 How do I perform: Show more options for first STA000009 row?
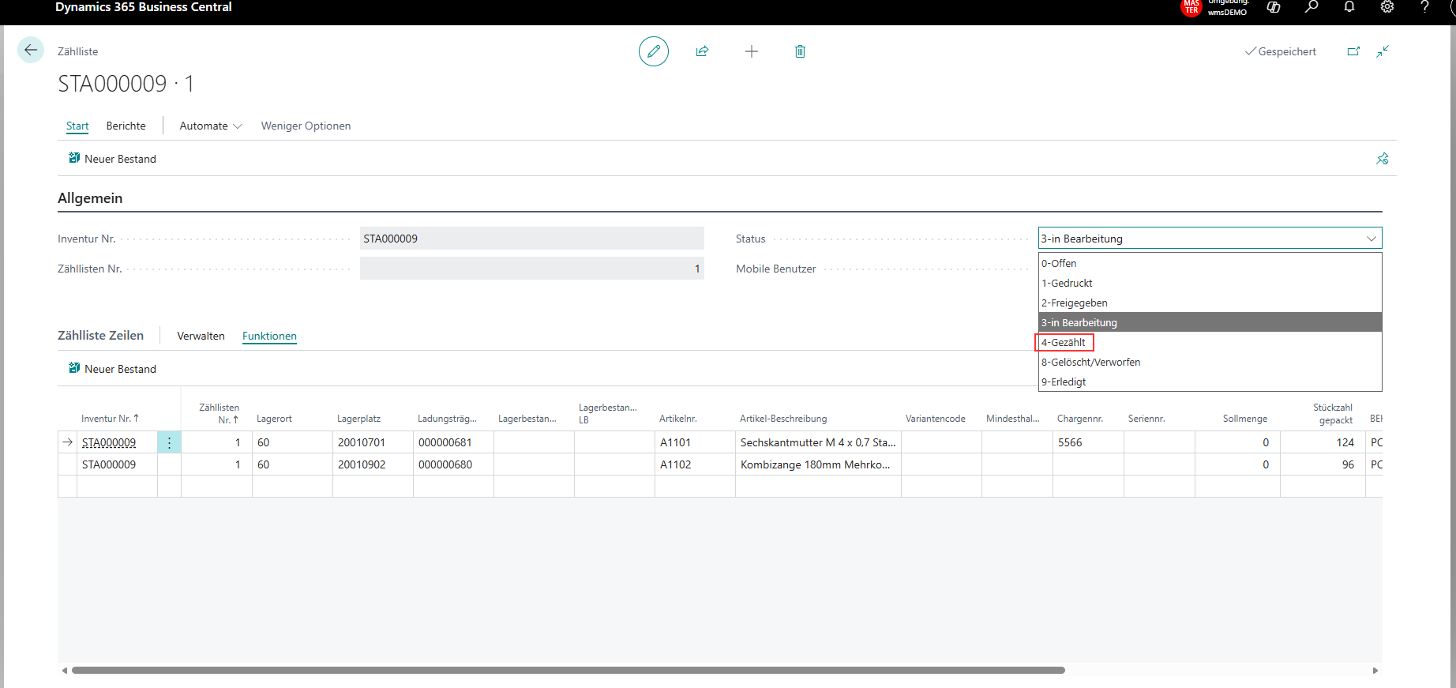pyautogui.click(x=169, y=442)
